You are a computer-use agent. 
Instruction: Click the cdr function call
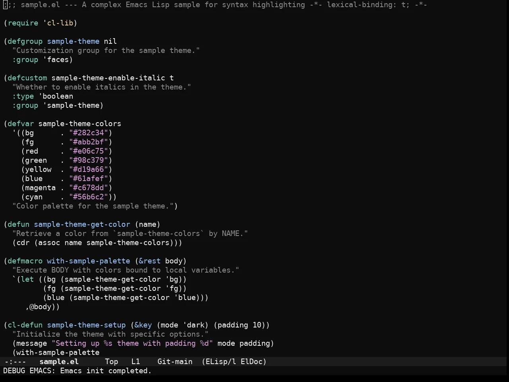pyautogui.click(x=23, y=243)
